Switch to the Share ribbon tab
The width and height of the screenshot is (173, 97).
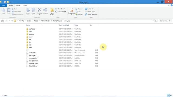18,5
